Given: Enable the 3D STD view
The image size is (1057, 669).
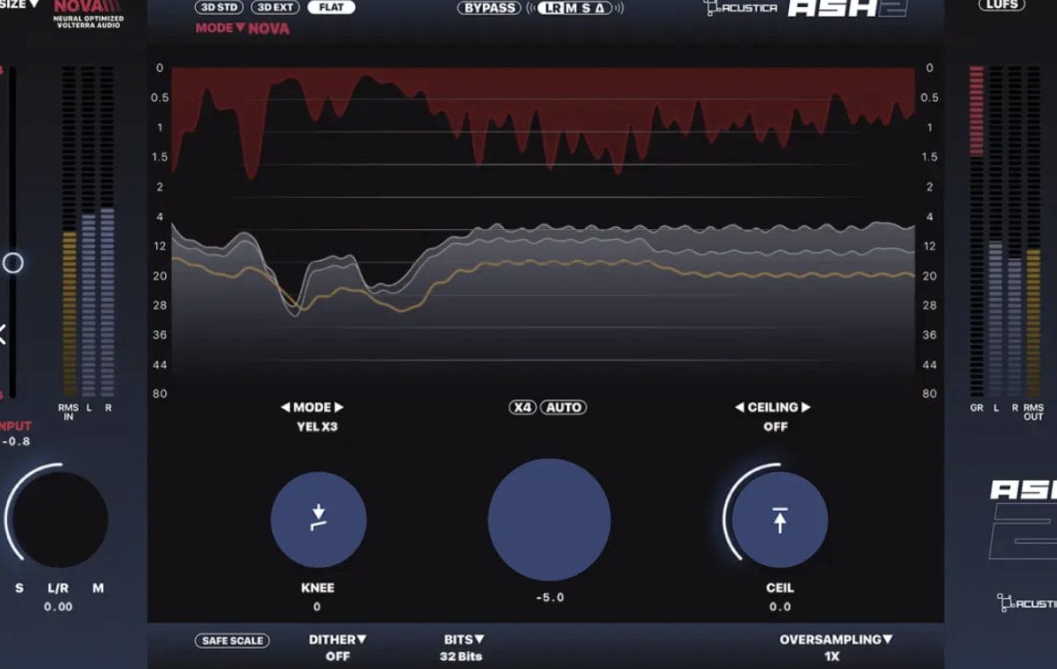Looking at the screenshot, I should 219,7.
